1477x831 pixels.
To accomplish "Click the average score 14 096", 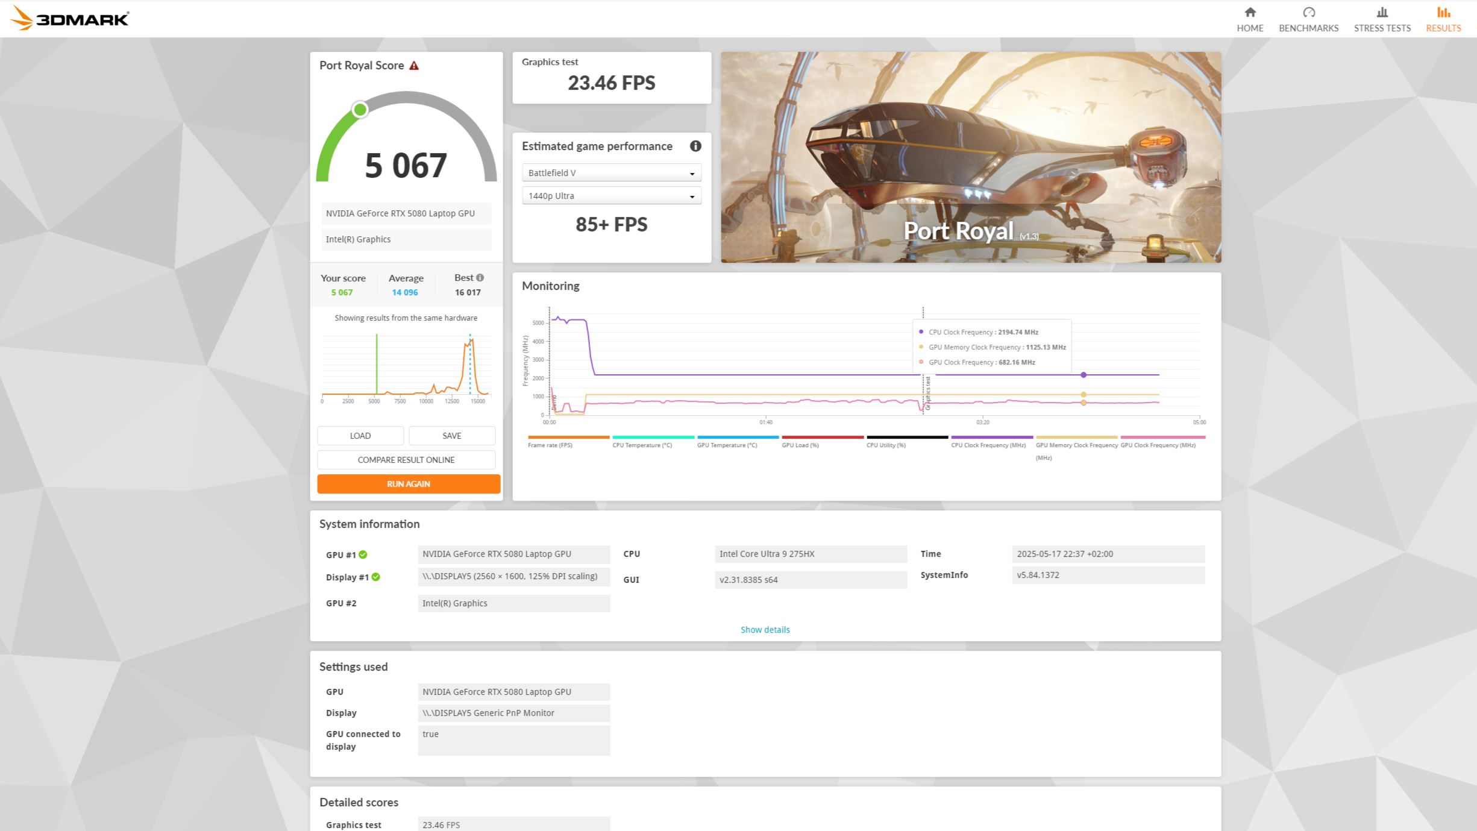I will click(x=404, y=292).
